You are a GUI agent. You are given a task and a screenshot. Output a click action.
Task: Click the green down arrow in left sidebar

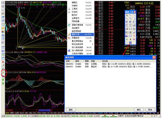click(x=3, y=83)
